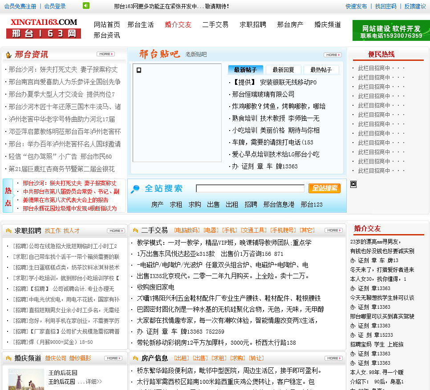Click the orange bars icon beside 二手交易
This screenshot has width=430, height=390.
point(135,231)
